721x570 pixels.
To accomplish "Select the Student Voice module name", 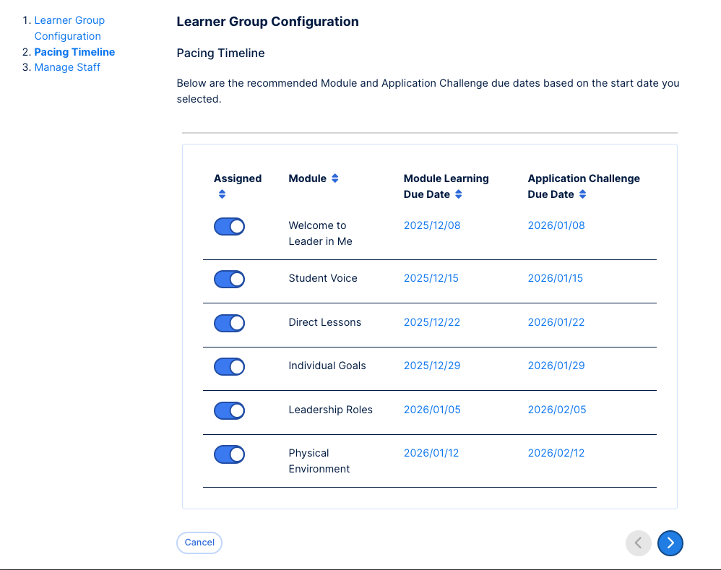I will (x=323, y=278).
